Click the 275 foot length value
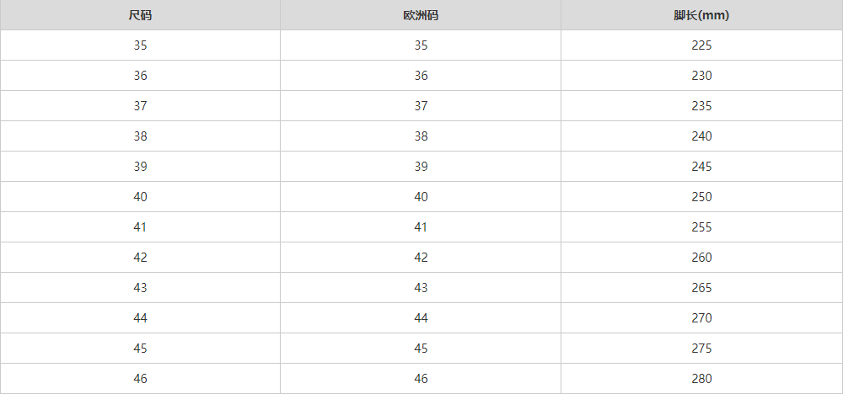Viewport: 843px width, 394px height. click(x=701, y=349)
